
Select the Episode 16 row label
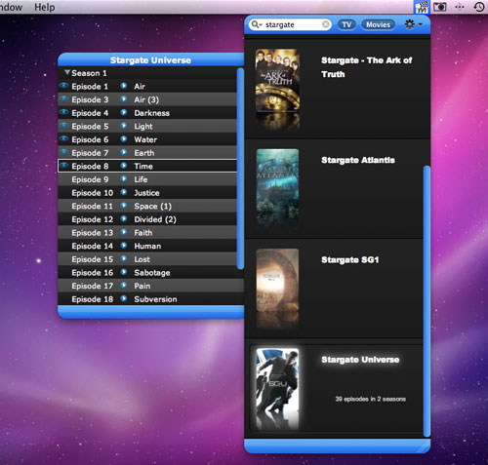93,273
